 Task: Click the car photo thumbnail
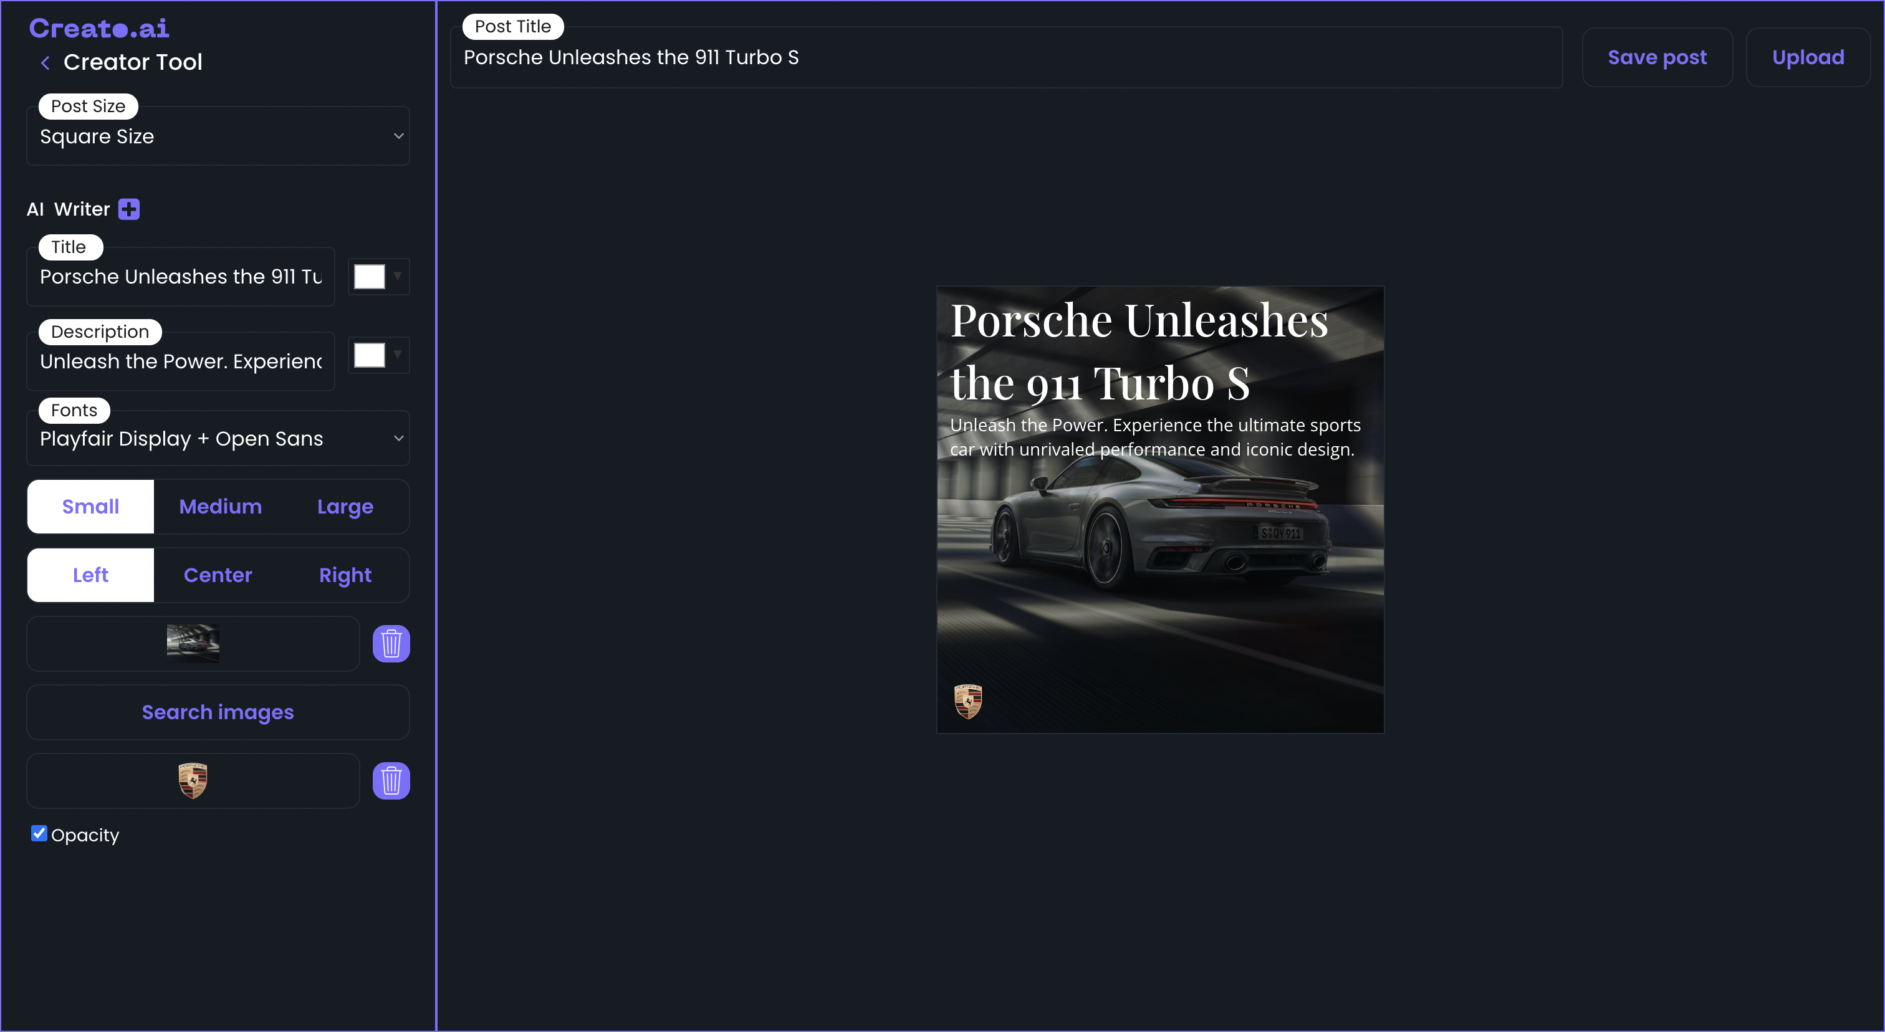tap(193, 644)
